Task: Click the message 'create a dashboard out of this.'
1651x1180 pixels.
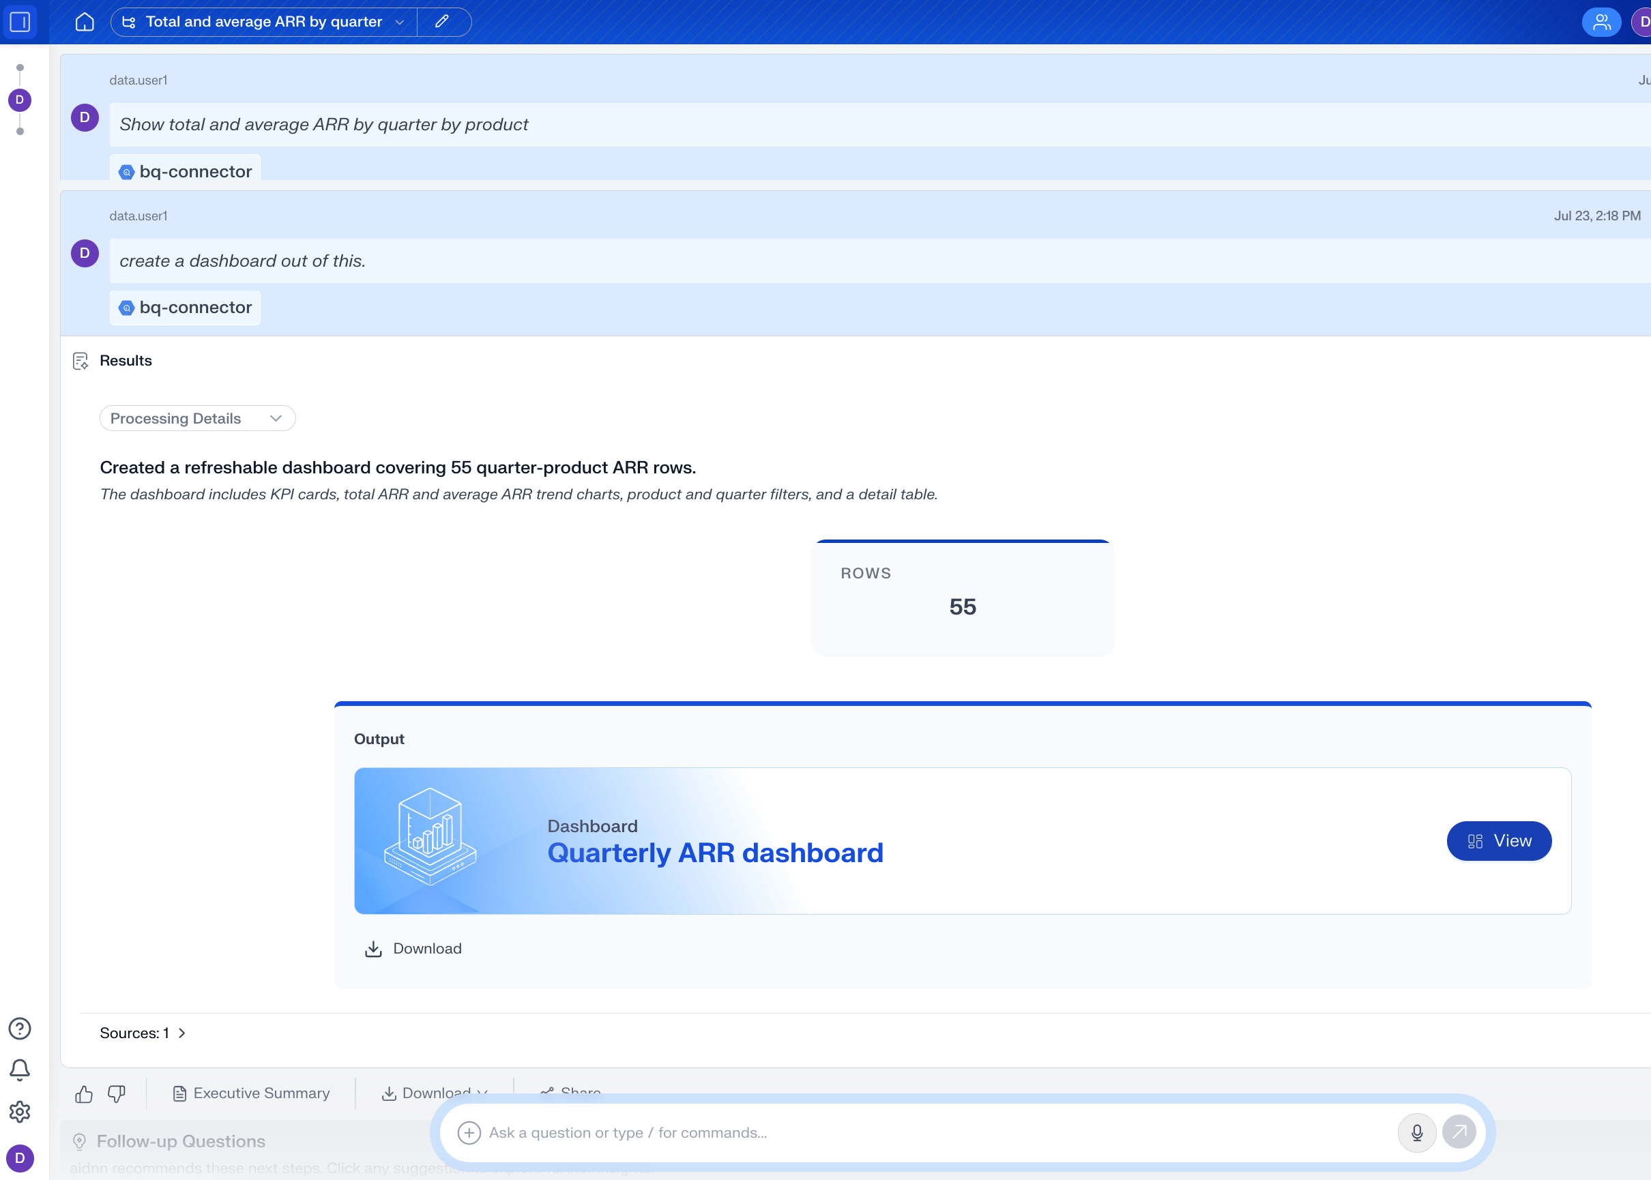Action: pyautogui.click(x=243, y=261)
